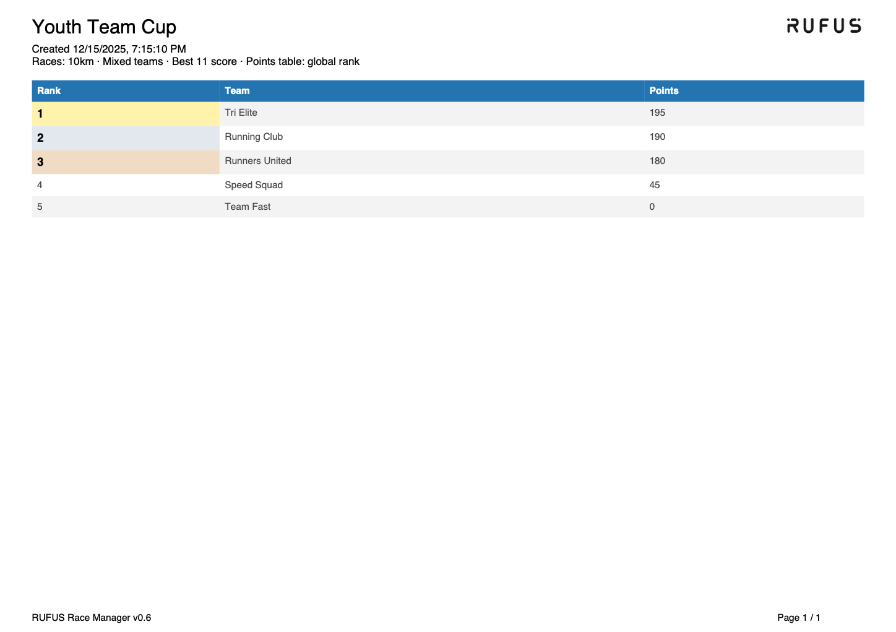Click the Team column header
Screen dimensions: 896x632
pos(237,91)
